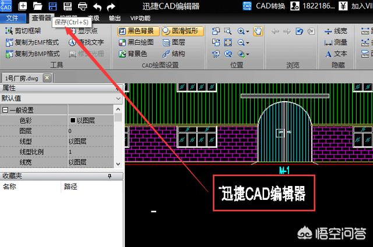373x247 pixels.
Task: Click the dotted ruler icon at ribbon right edge
Action: (x=365, y=42)
